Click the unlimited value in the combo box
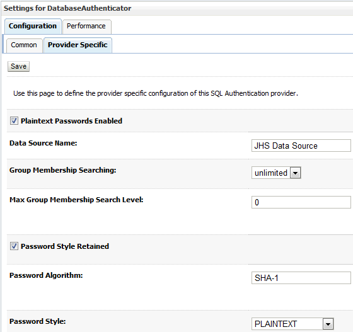Viewport: 353px width, 332px height. click(x=271, y=173)
